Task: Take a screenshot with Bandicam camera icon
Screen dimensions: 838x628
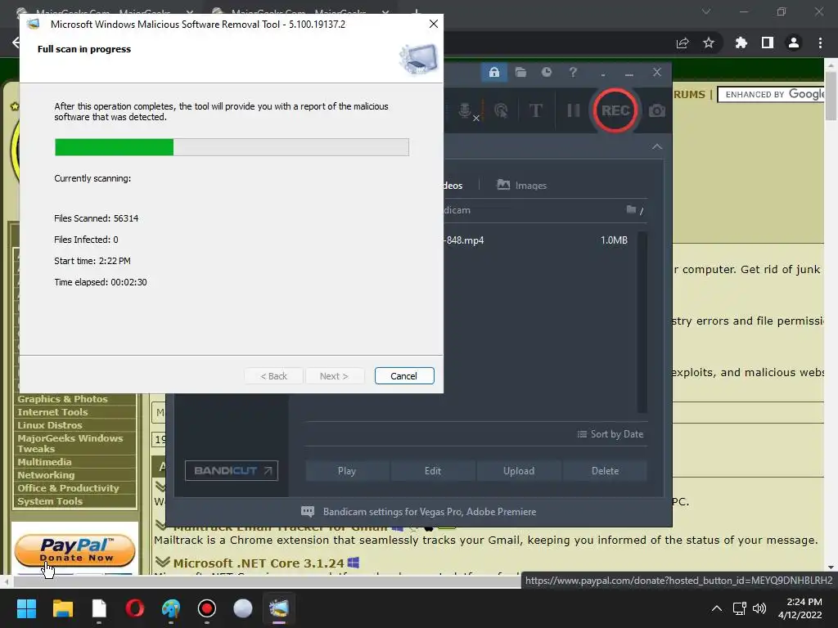Action: click(657, 110)
